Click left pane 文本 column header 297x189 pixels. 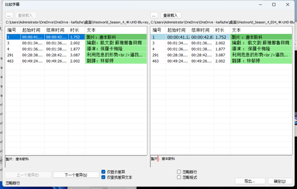pos(116,30)
